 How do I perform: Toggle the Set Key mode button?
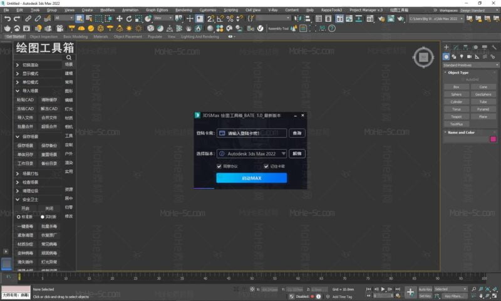click(x=425, y=296)
